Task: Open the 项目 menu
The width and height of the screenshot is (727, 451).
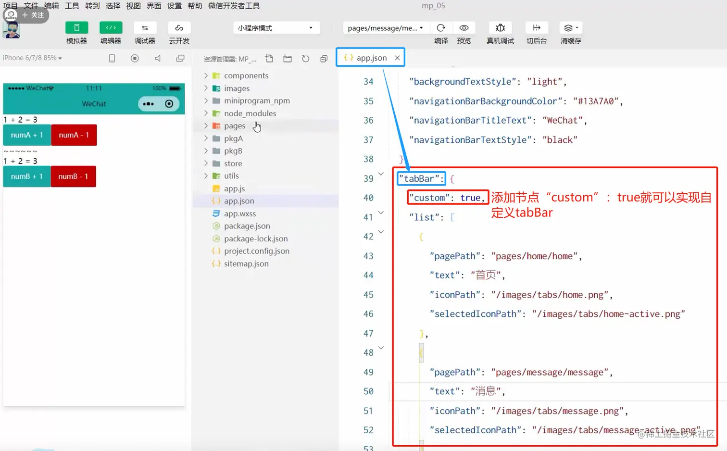Action: click(x=11, y=6)
